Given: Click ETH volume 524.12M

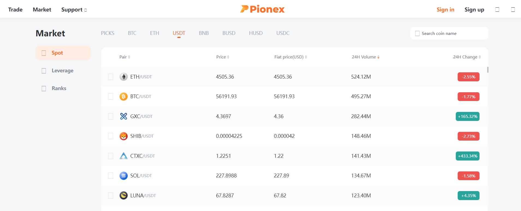Looking at the screenshot, I should tap(361, 77).
